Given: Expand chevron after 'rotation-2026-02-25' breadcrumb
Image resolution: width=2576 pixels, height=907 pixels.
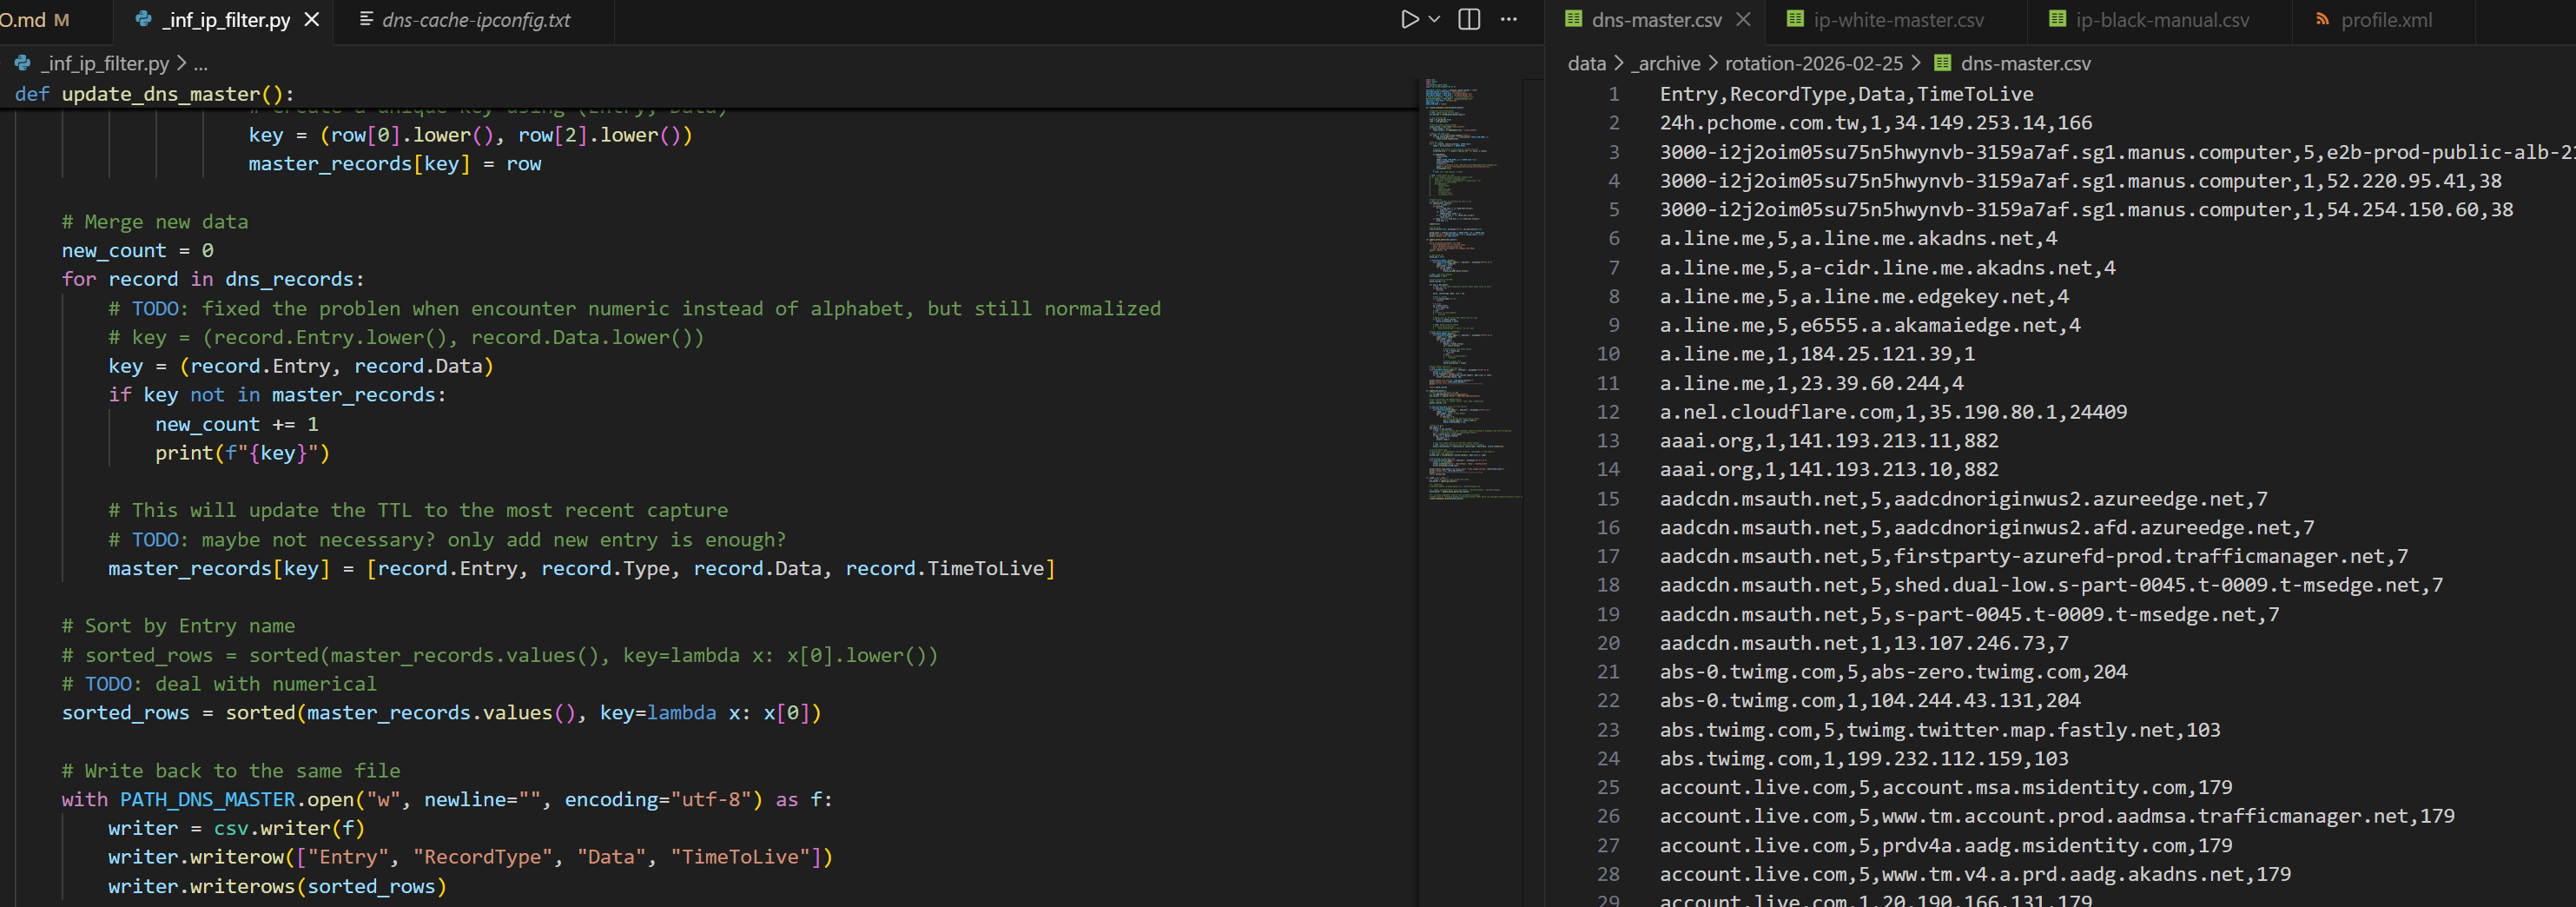Looking at the screenshot, I should [x=1915, y=63].
